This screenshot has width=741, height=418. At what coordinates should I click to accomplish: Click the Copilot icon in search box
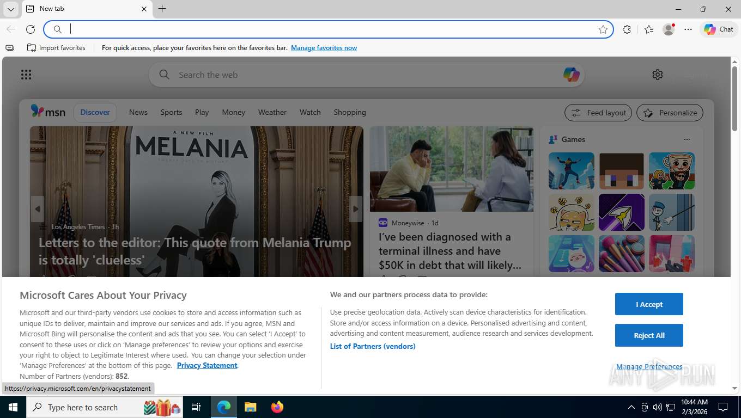tap(571, 75)
